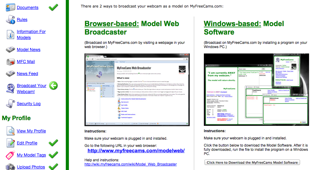Open View My Profile link
Viewport: 316px width, 170px height.
point(31,131)
